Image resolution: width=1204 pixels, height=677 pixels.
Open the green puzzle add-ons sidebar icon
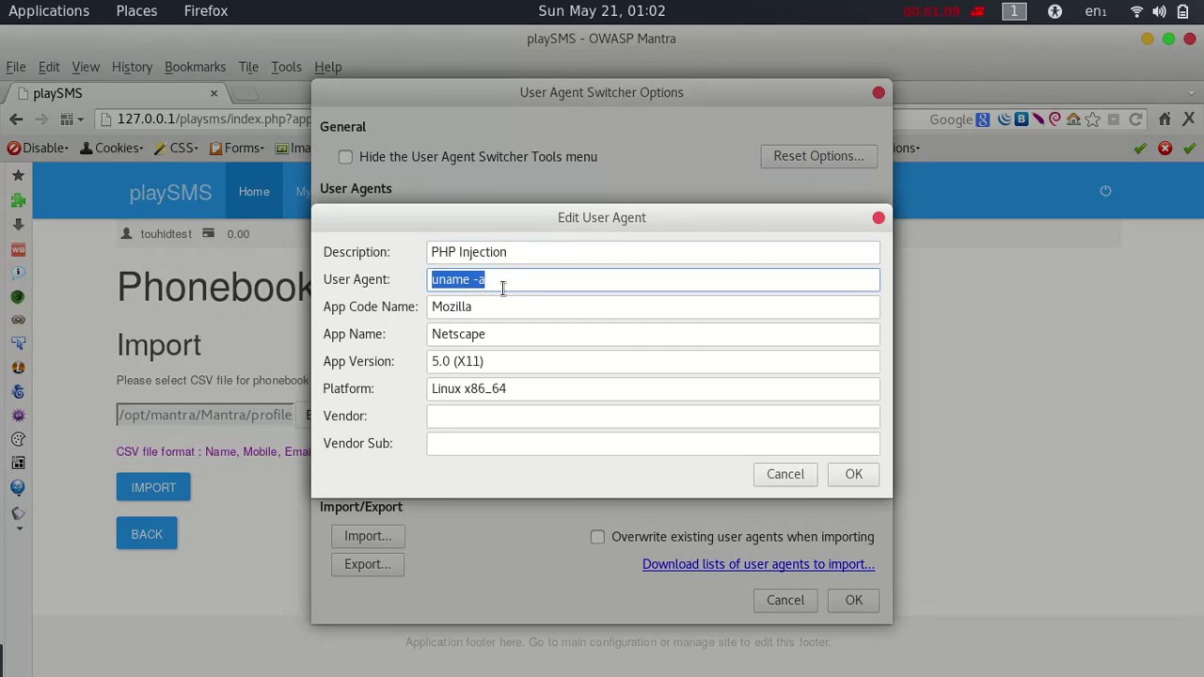tap(18, 200)
